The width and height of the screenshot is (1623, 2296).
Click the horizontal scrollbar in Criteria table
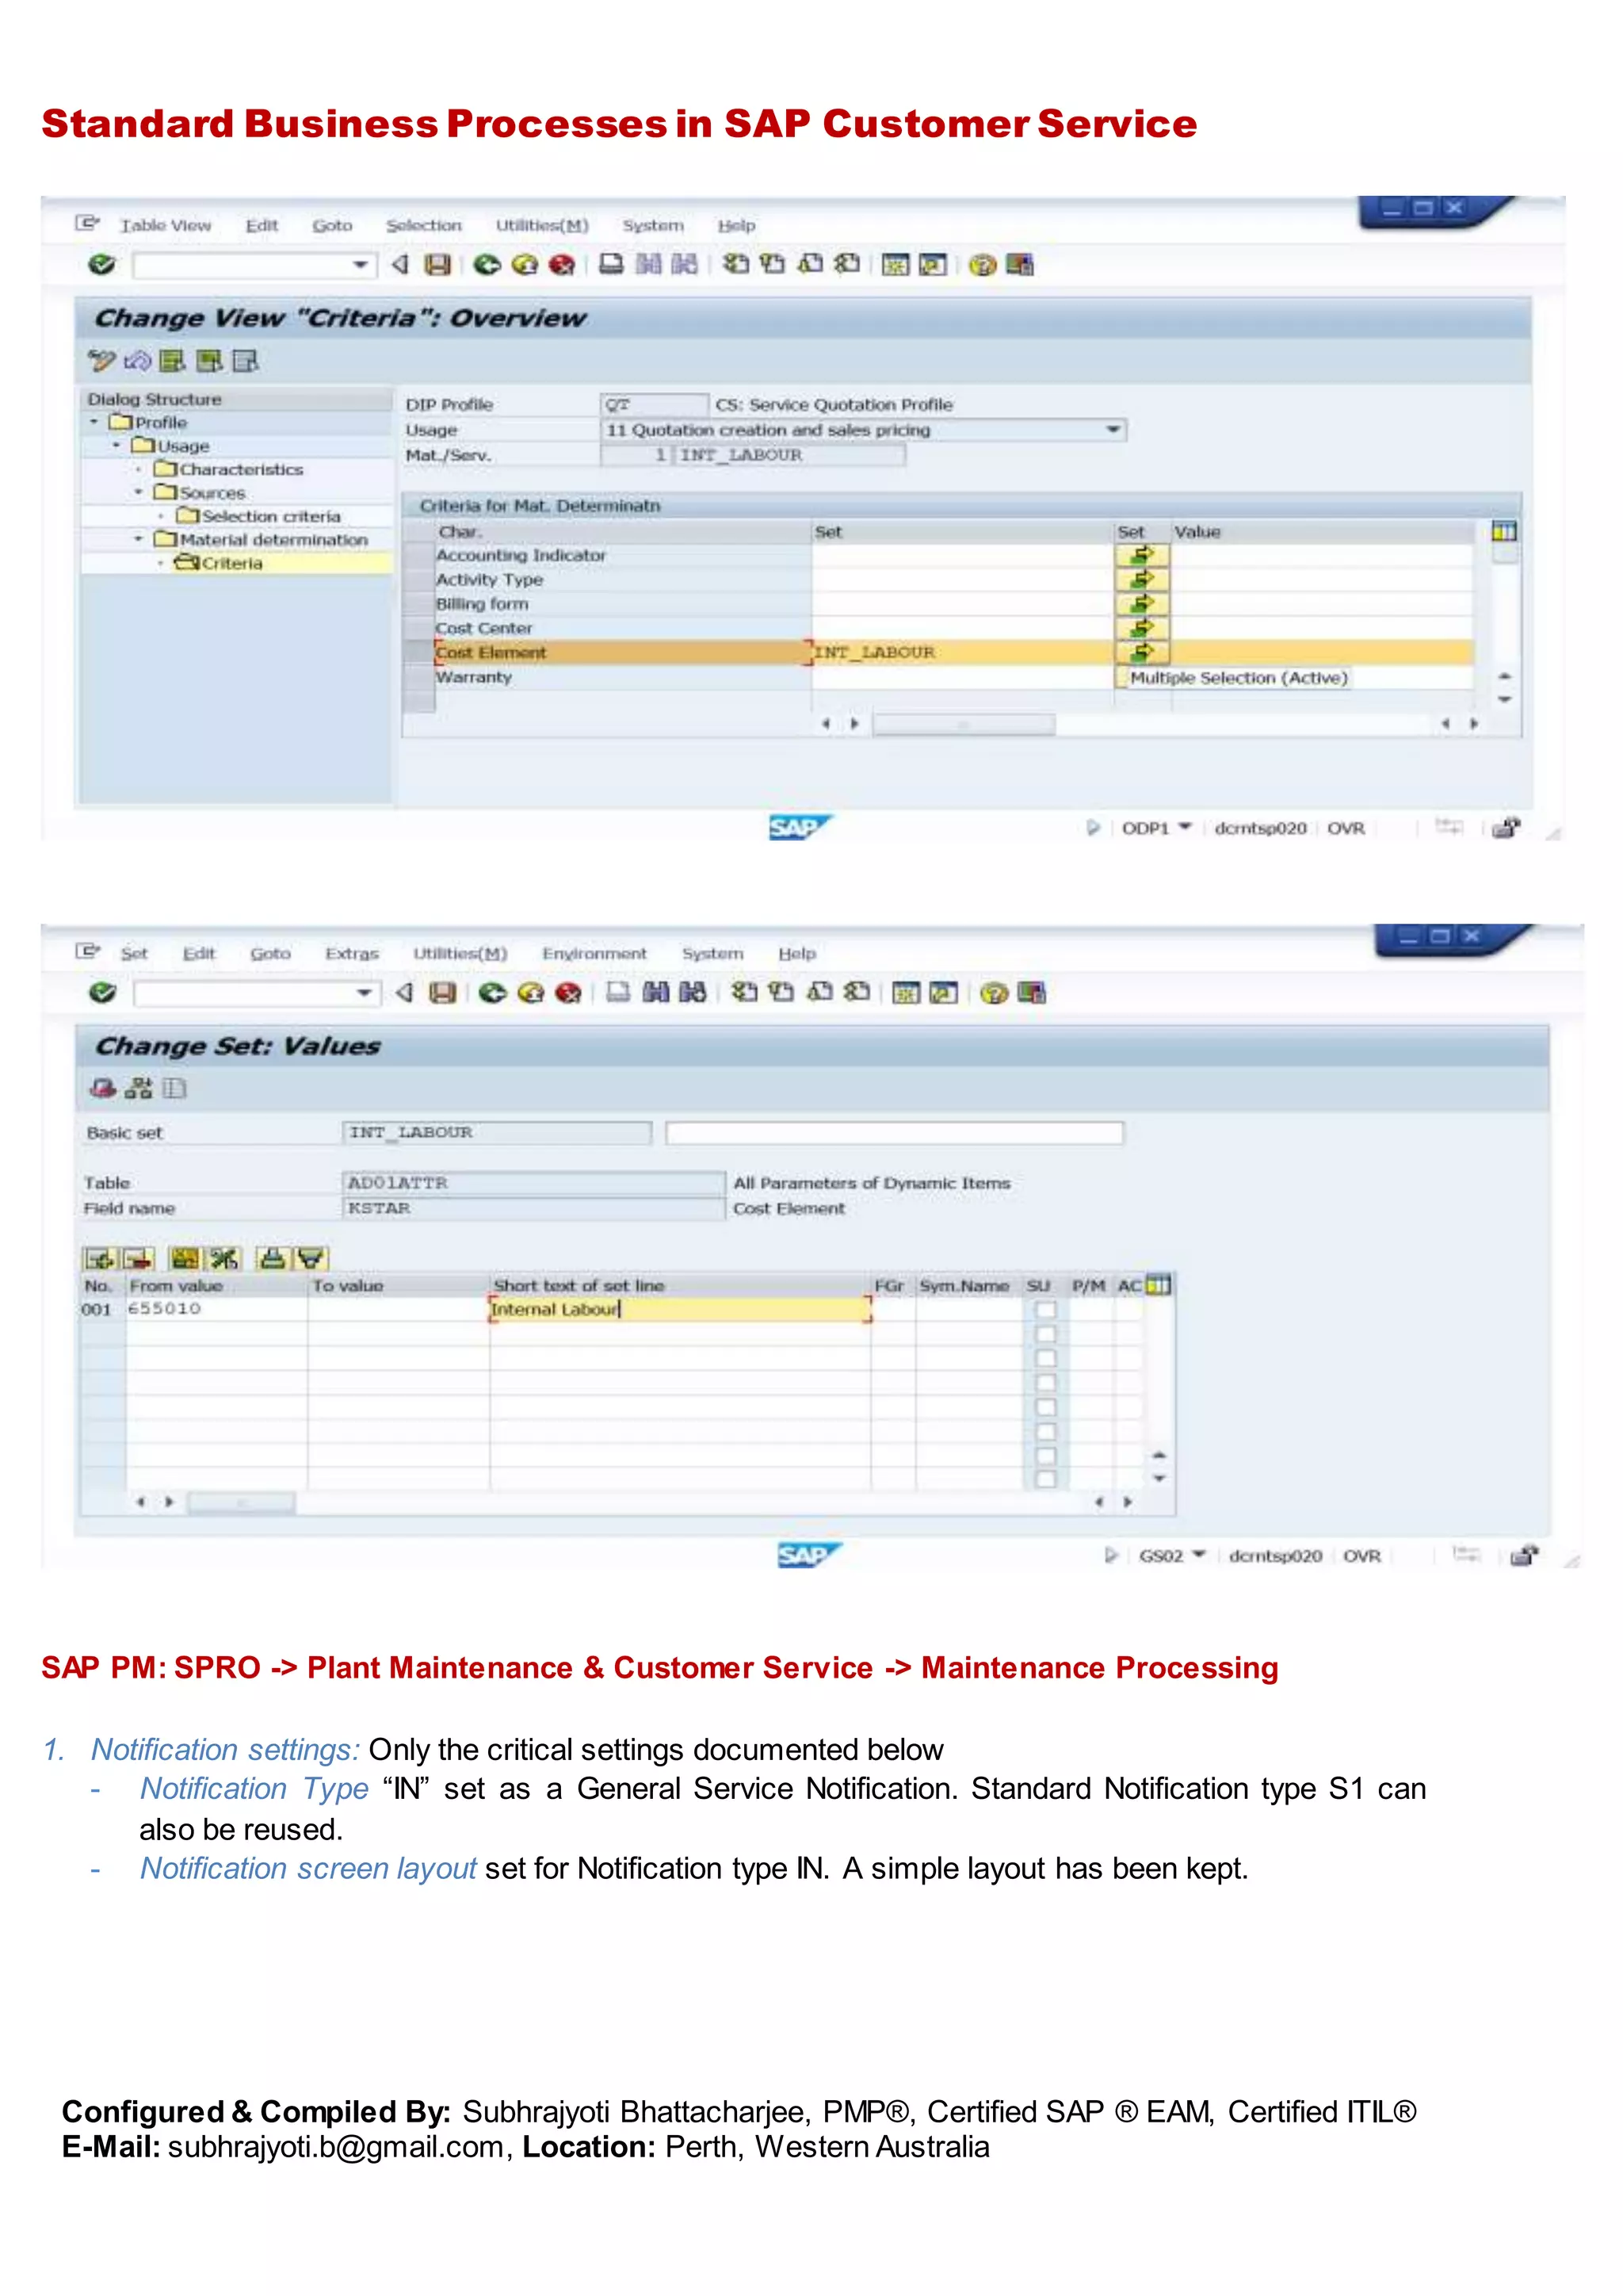[x=964, y=724]
